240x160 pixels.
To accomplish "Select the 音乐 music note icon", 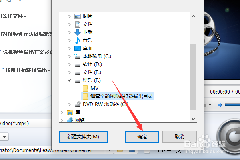I will coord(78,40).
